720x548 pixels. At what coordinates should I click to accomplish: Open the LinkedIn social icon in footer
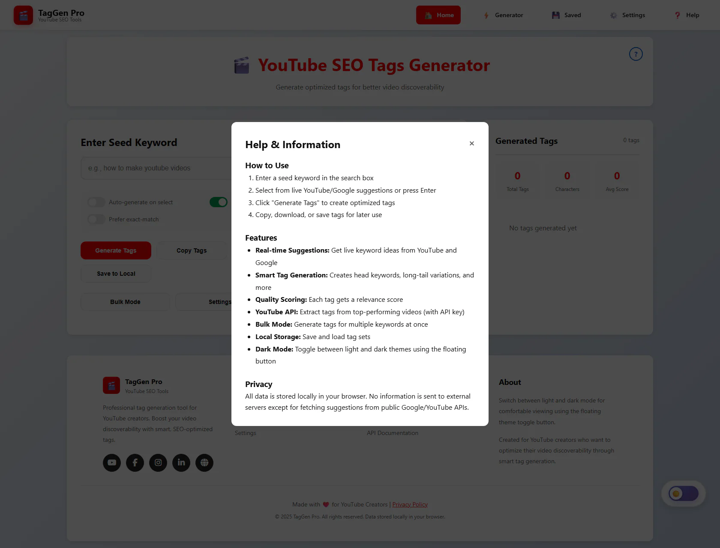point(181,463)
